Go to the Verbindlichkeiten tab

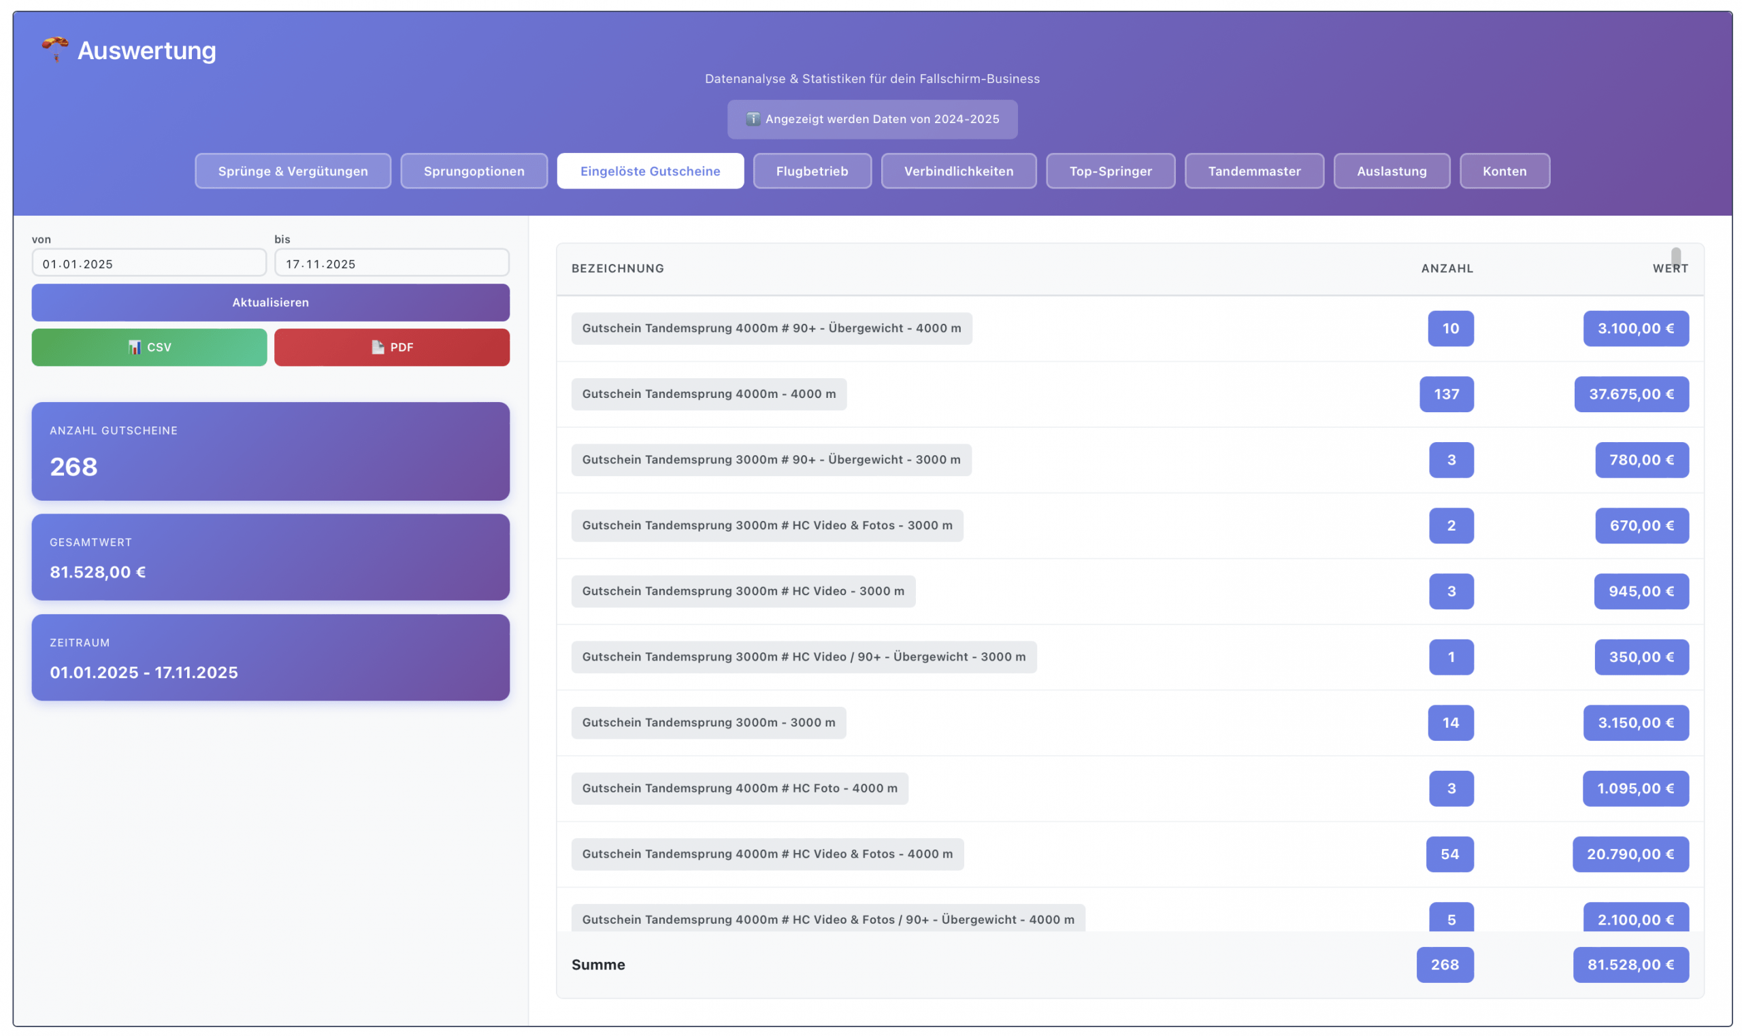(x=958, y=171)
